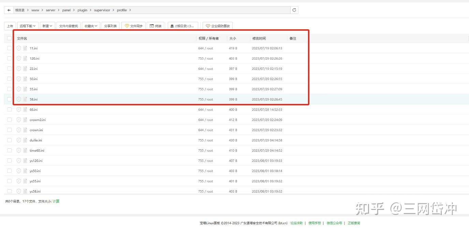The height and width of the screenshot is (228, 469).
Task: Check the box for 58.ini
Action: 10,100
